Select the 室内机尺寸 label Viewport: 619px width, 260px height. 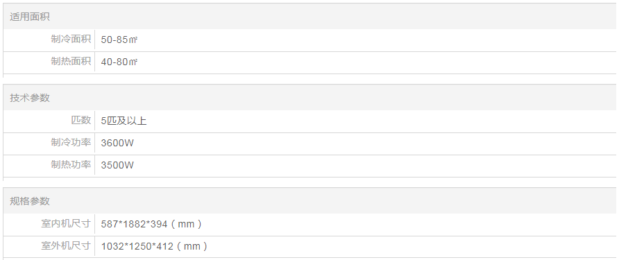tap(66, 223)
